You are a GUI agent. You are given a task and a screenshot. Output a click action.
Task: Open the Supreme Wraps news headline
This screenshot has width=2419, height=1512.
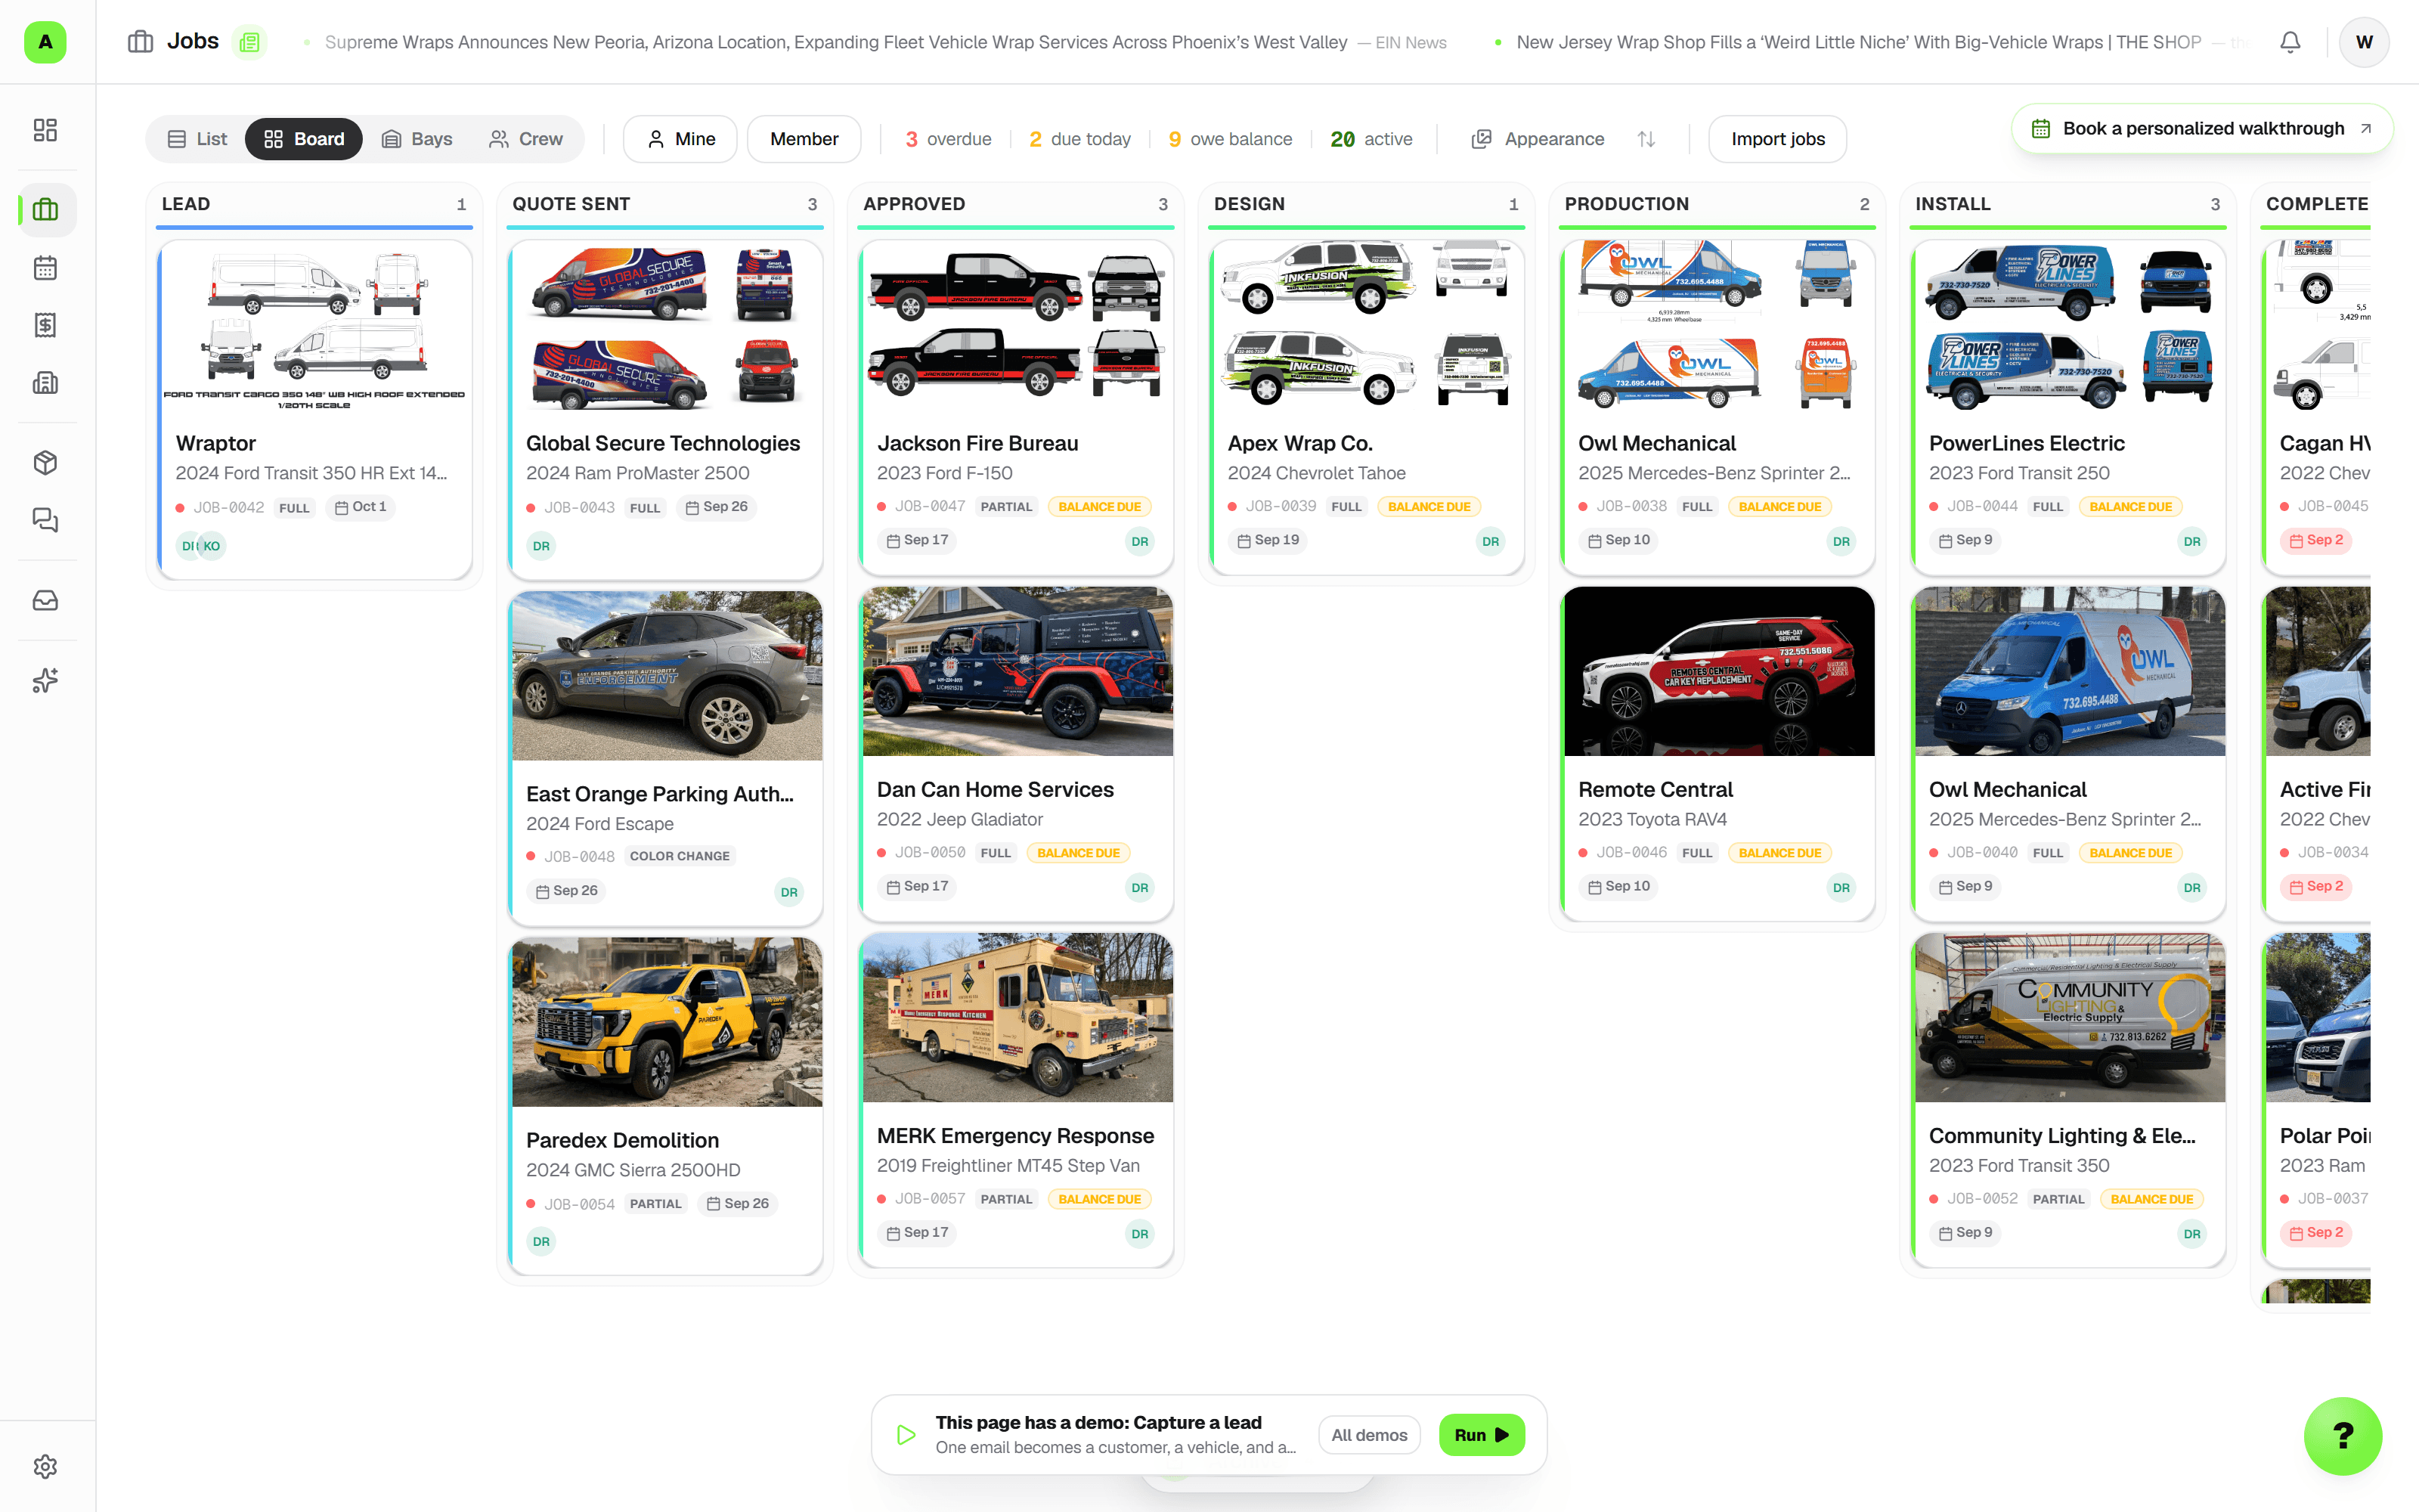point(835,42)
